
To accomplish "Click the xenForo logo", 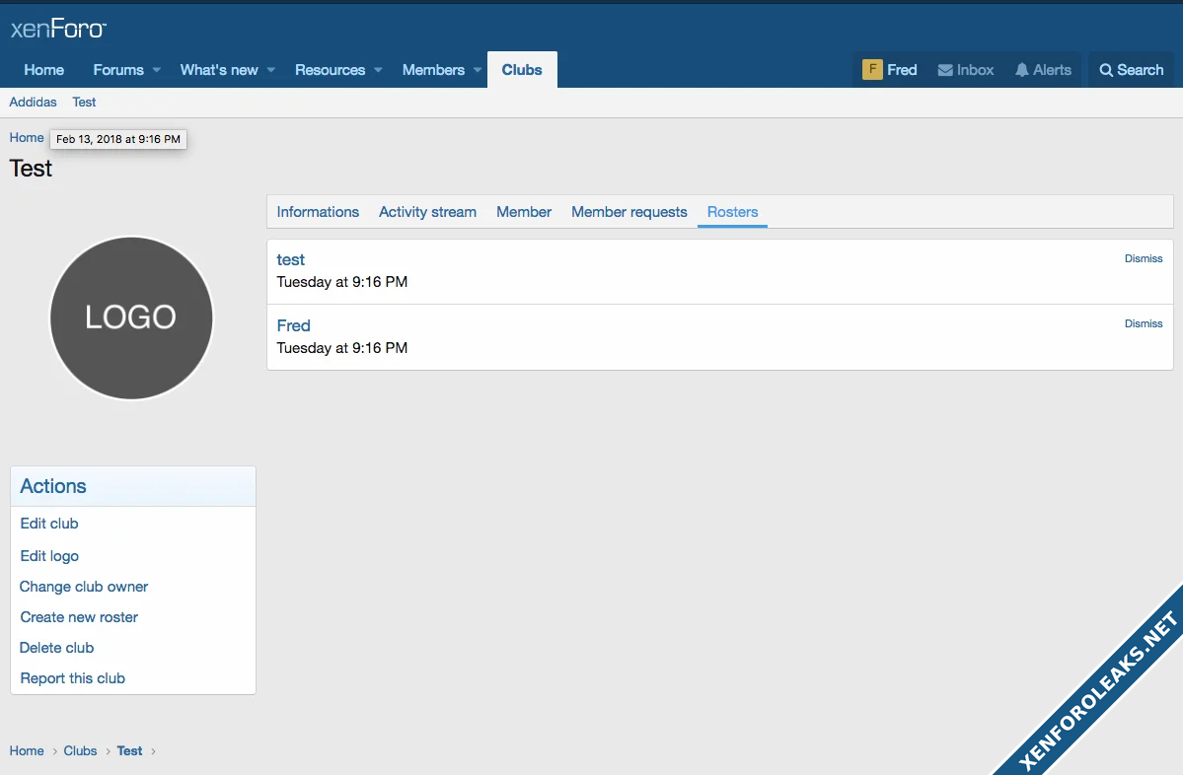I will tap(58, 29).
